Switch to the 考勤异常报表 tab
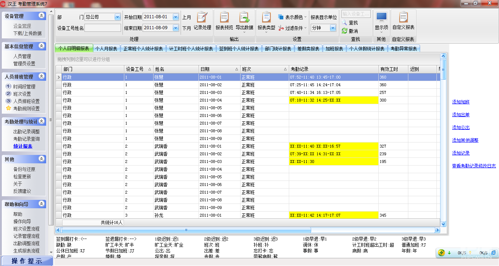This screenshot has height=266, width=499. pos(404,49)
